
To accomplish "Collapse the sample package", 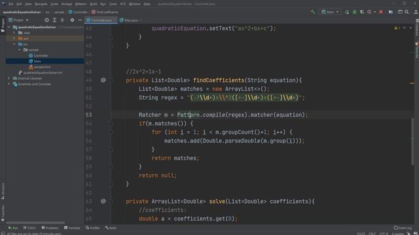I will pos(20,50).
